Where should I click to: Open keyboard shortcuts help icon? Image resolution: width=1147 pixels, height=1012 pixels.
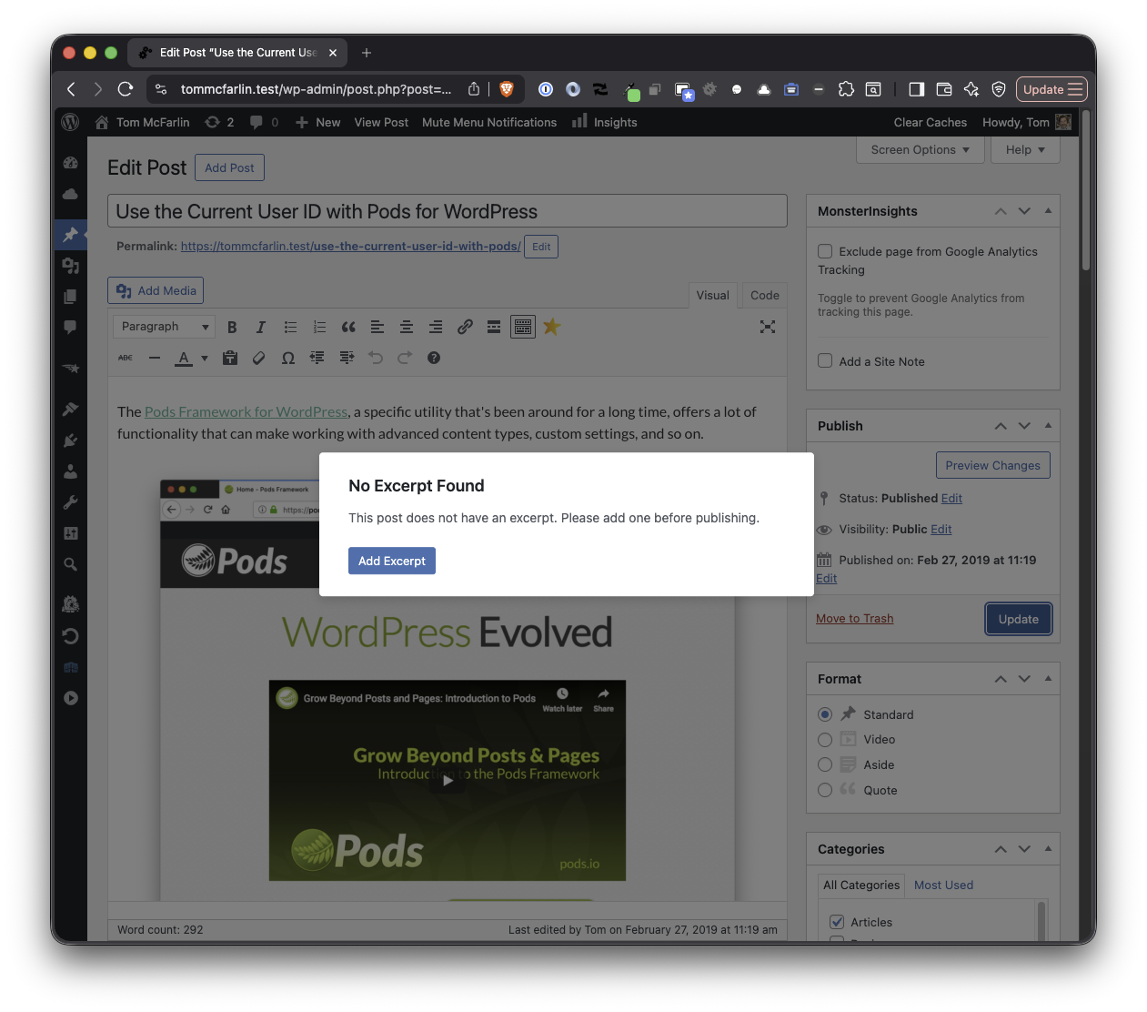(434, 358)
